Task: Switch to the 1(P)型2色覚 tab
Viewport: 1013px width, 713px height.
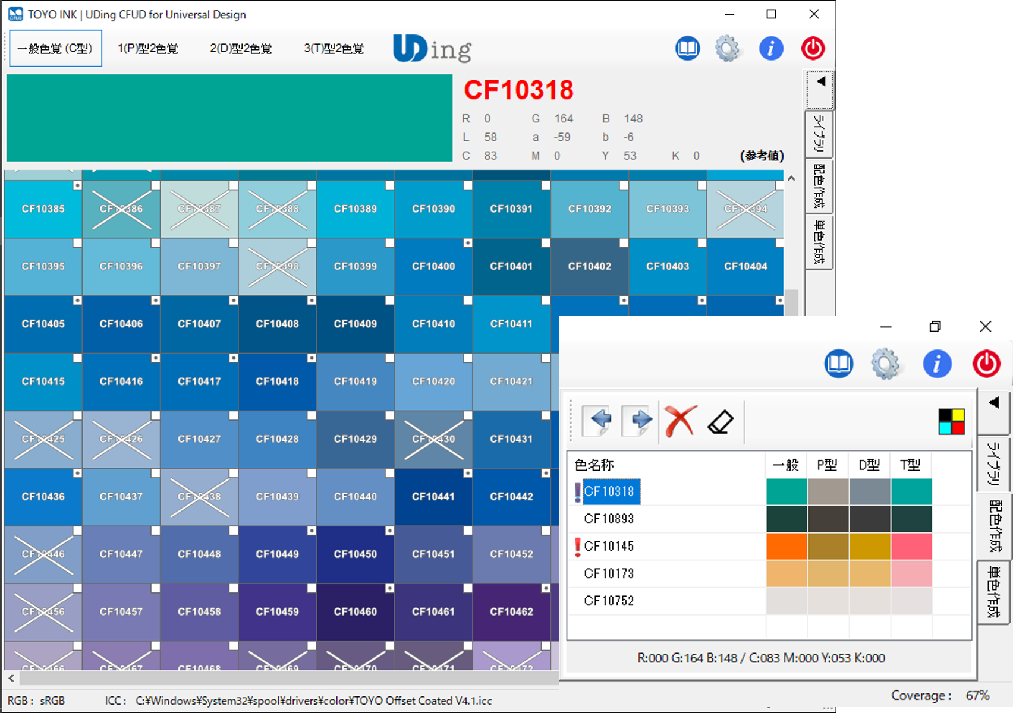Action: pos(147,49)
